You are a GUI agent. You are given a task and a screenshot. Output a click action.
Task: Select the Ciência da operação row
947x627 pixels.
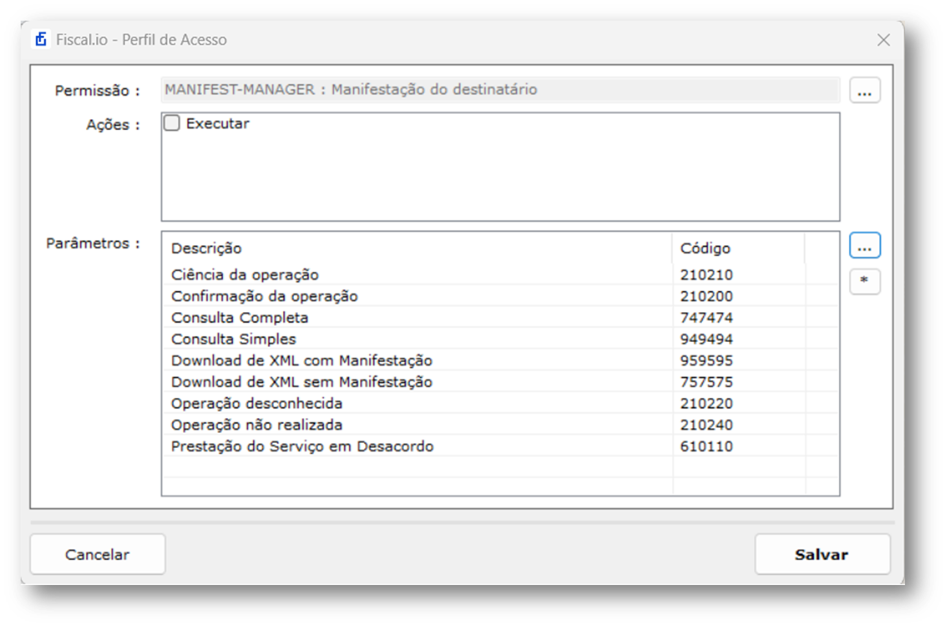pyautogui.click(x=500, y=275)
